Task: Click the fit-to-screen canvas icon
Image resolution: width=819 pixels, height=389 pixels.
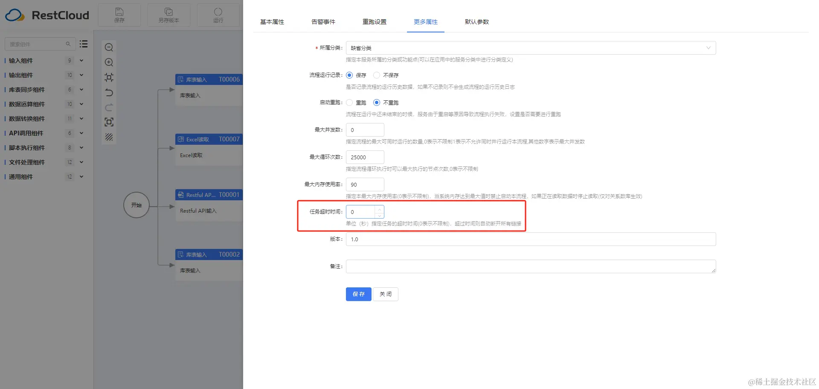Action: [x=109, y=122]
